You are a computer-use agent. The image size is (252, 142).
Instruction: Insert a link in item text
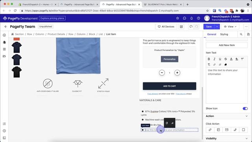click(x=214, y=65)
